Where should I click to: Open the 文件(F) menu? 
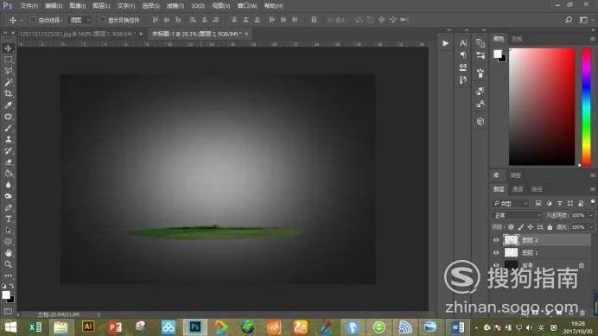tap(29, 6)
